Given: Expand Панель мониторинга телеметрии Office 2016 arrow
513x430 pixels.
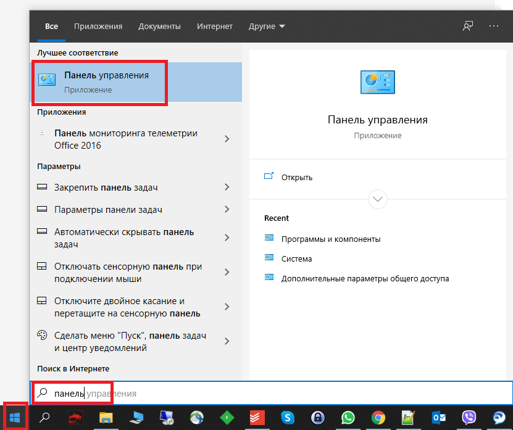Looking at the screenshot, I should pos(227,139).
